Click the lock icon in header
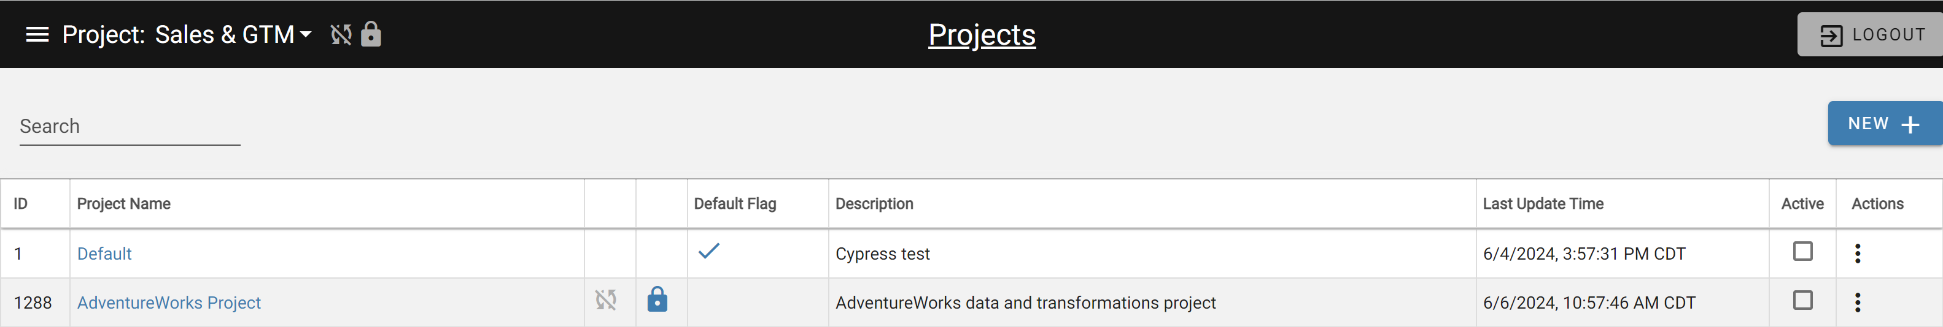Image resolution: width=1943 pixels, height=327 pixels. (x=371, y=34)
